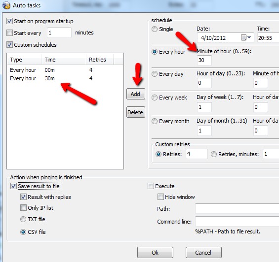Select the Single schedule radio button

tap(155, 29)
